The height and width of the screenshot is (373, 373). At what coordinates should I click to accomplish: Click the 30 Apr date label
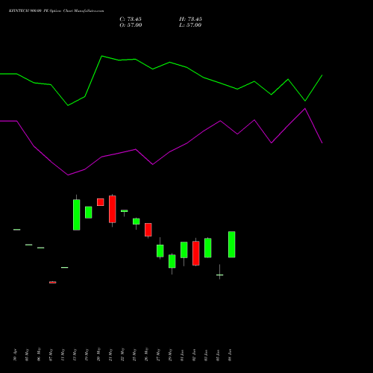coord(15,355)
